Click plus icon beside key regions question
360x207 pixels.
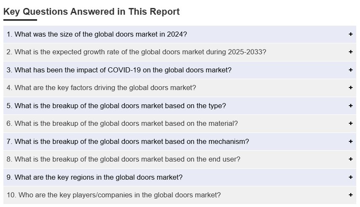click(x=350, y=178)
